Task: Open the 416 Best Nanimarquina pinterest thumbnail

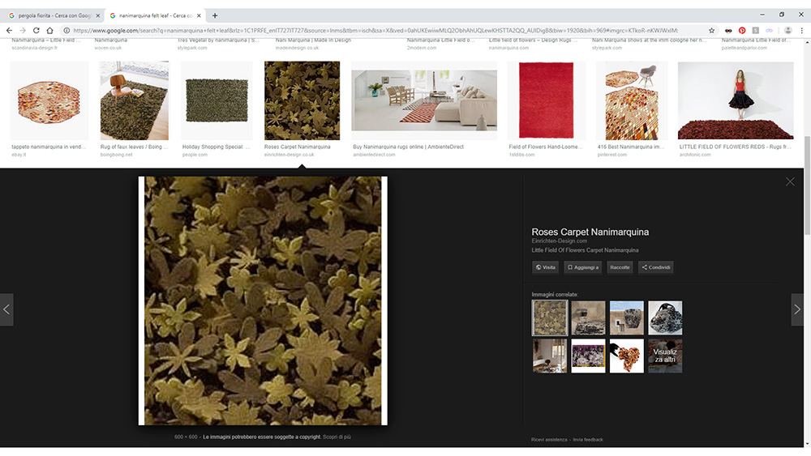Action: [632, 100]
